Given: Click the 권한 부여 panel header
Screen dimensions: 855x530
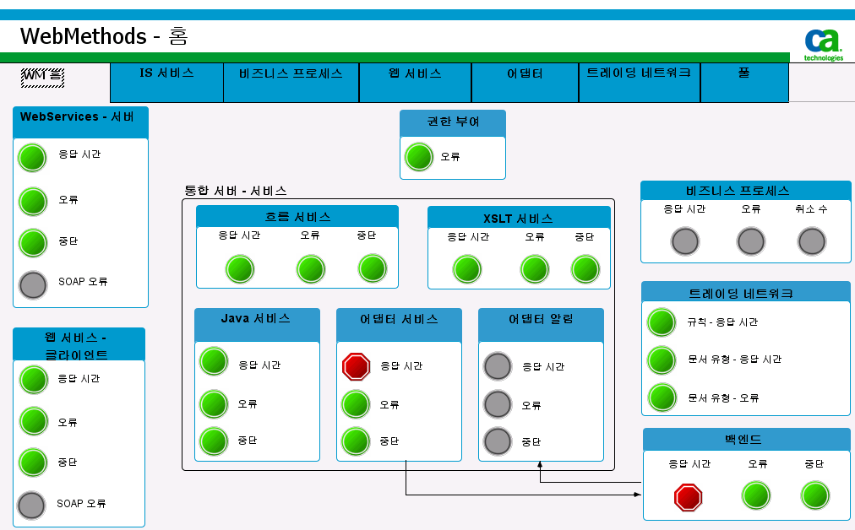Looking at the screenshot, I should click(453, 123).
